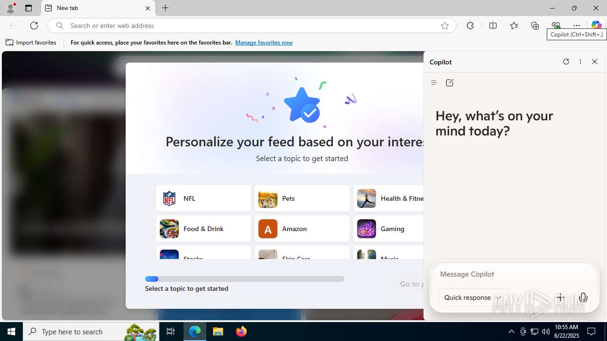This screenshot has width=607, height=341.
Task: Click the Message Copilot input field
Action: 514,274
